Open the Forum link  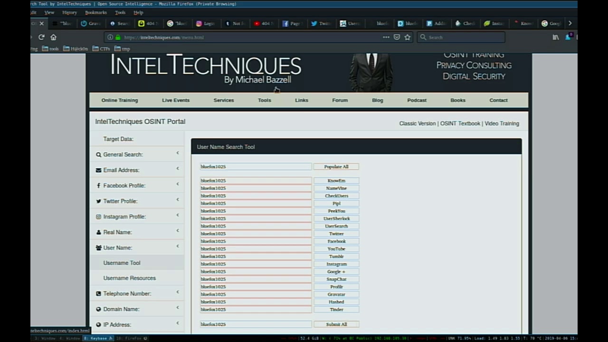click(340, 100)
